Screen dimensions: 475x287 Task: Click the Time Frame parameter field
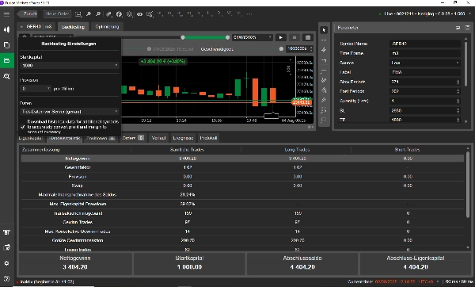tap(424, 53)
